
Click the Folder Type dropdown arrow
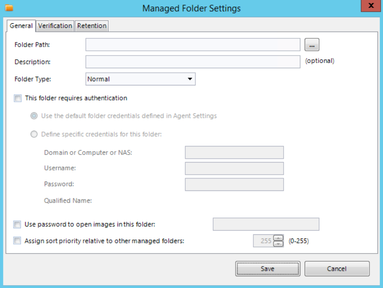pos(190,79)
